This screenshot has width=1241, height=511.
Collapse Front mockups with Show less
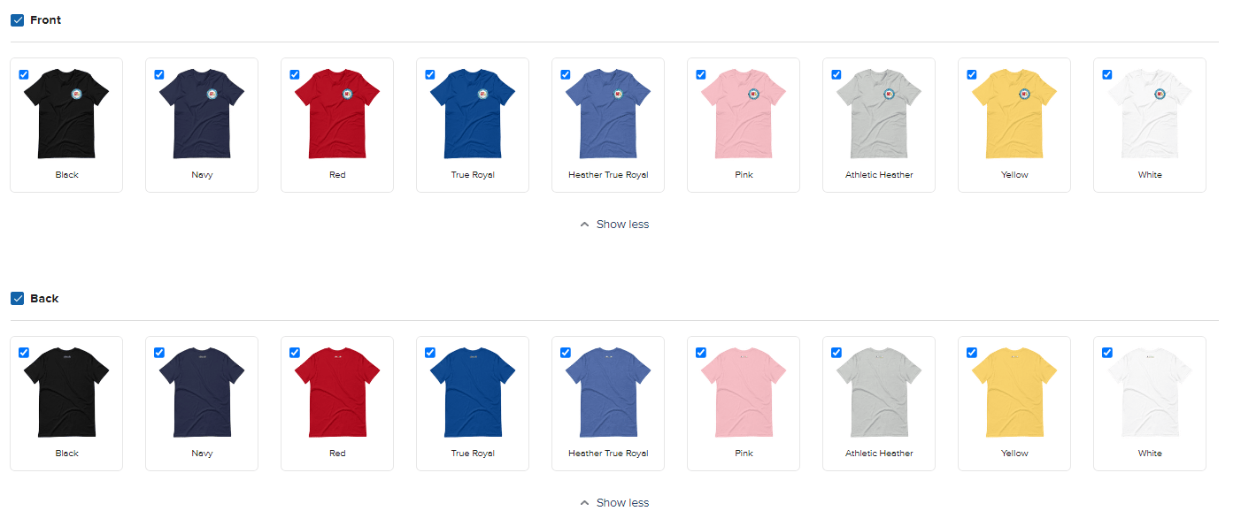[x=614, y=225]
